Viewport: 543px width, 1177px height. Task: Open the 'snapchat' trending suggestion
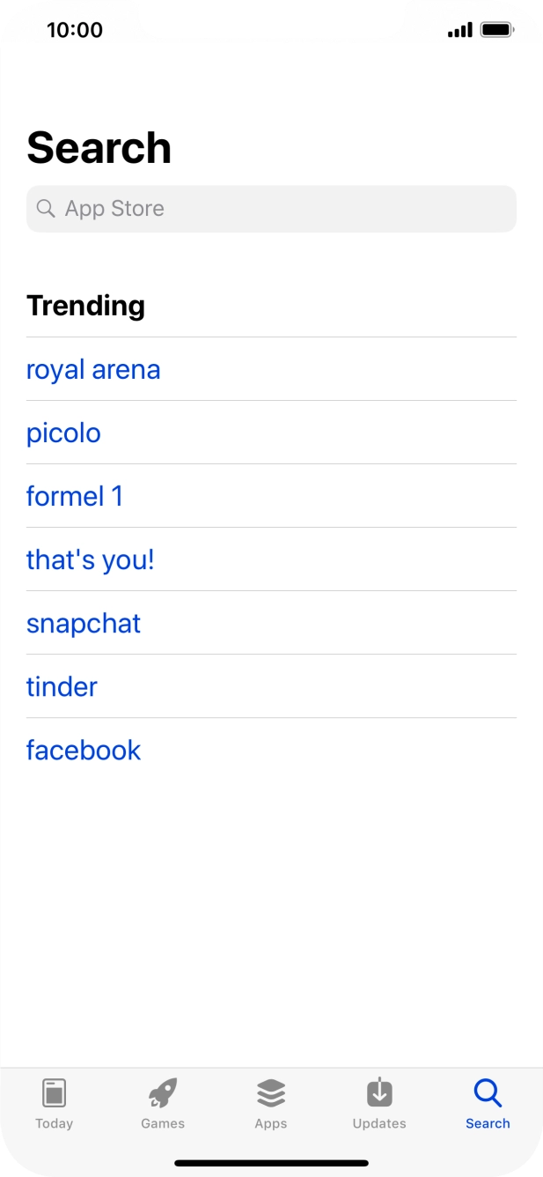(84, 623)
